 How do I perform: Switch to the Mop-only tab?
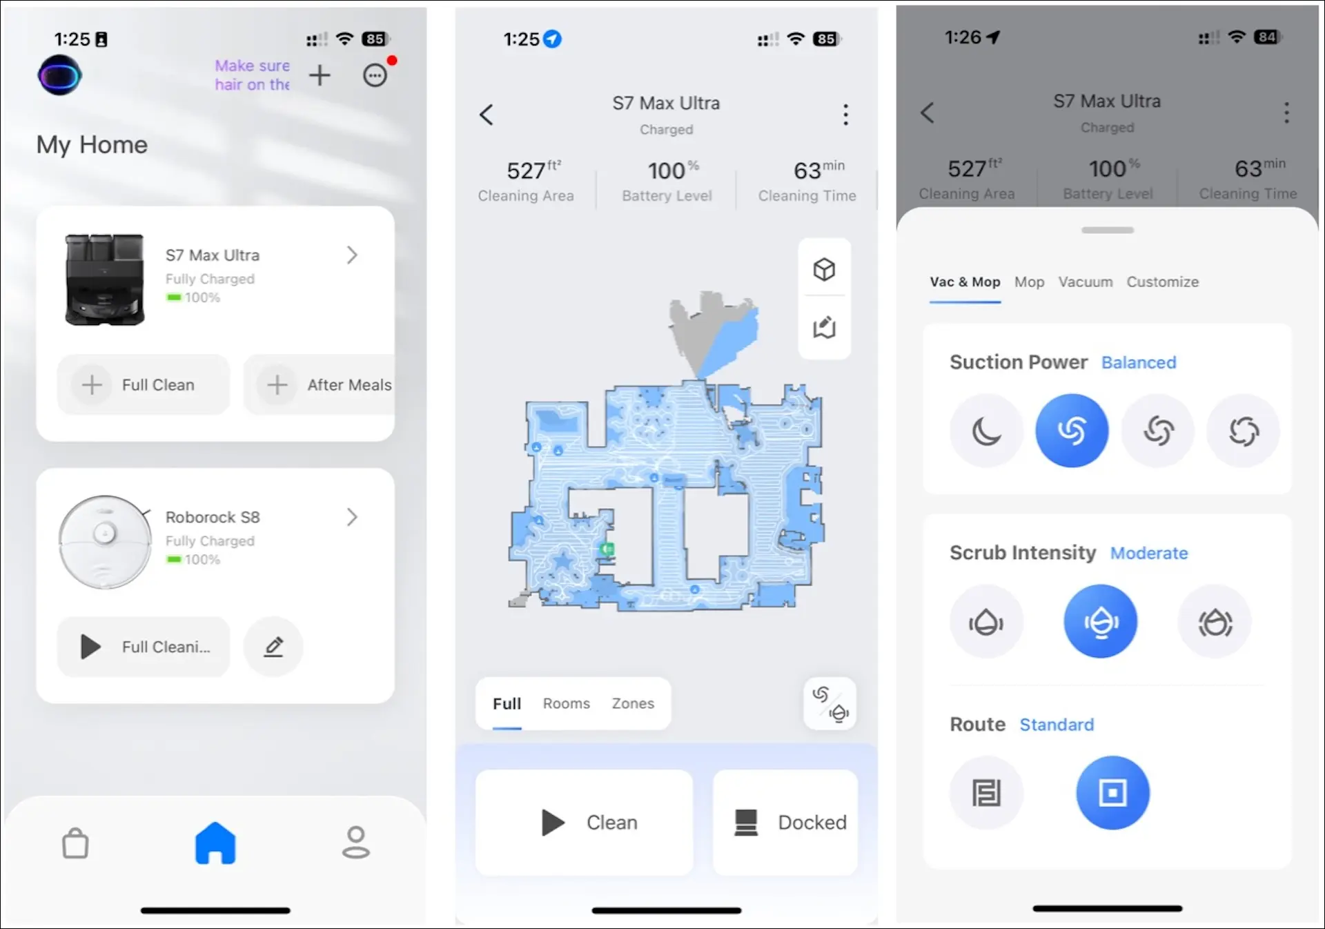click(1029, 282)
